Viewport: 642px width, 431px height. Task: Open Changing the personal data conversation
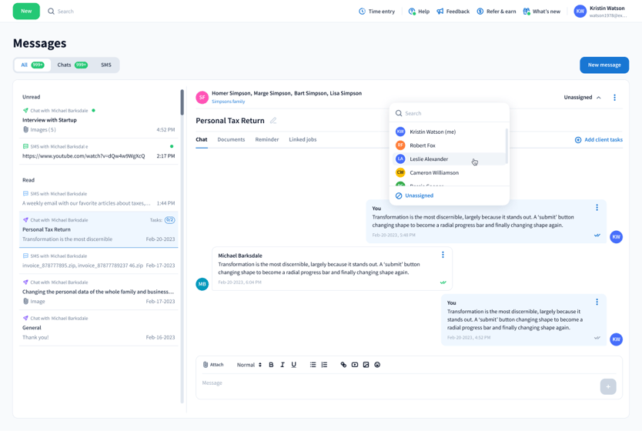click(99, 292)
